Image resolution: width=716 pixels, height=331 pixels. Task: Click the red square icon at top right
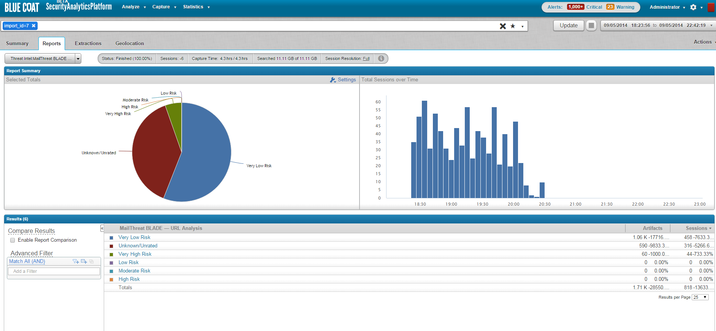point(710,7)
